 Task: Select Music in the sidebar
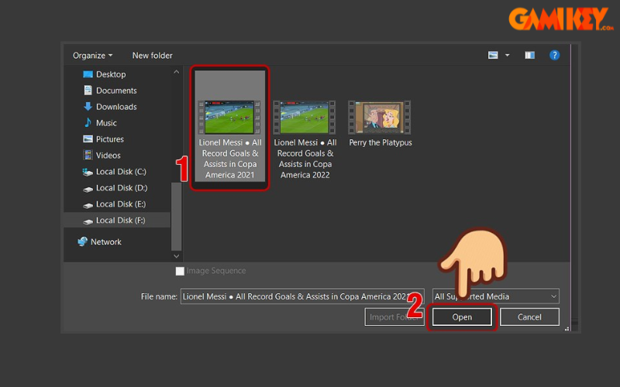coord(106,123)
